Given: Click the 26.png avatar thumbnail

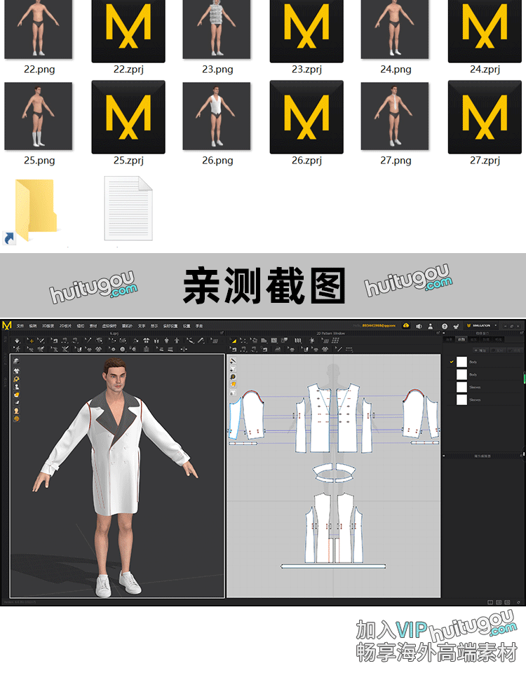Looking at the screenshot, I should pos(217,116).
